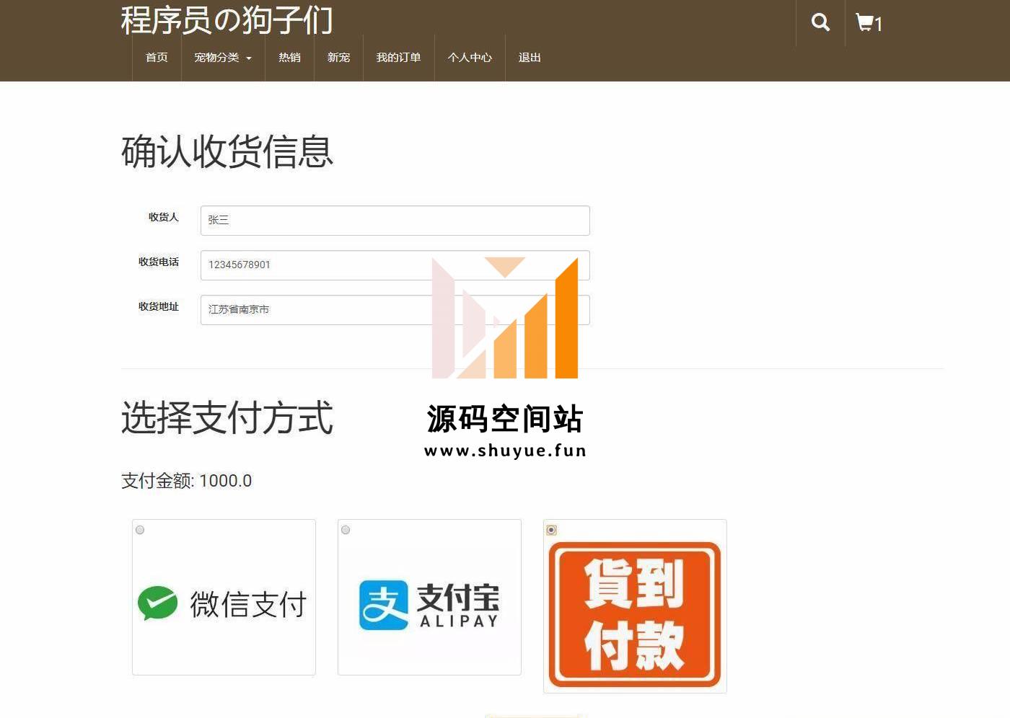Click the 支付宝 ALIPAY logo image
Screen dimensions: 1010x718
pyautogui.click(x=429, y=605)
